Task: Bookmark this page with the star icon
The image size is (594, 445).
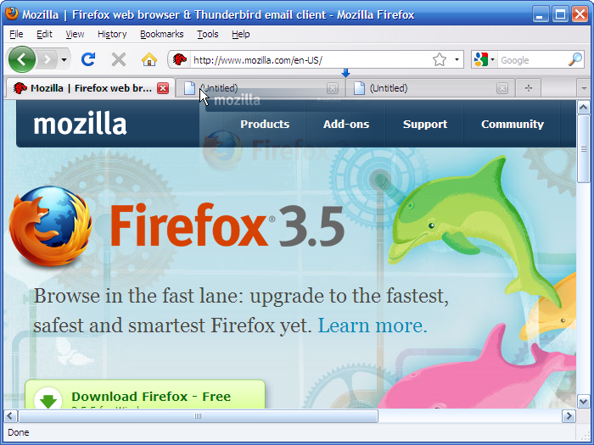Action: (440, 59)
